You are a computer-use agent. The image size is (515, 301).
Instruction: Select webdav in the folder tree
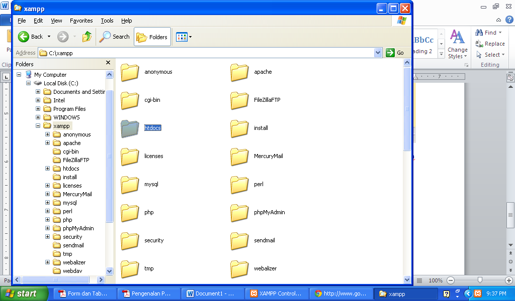tap(72, 271)
